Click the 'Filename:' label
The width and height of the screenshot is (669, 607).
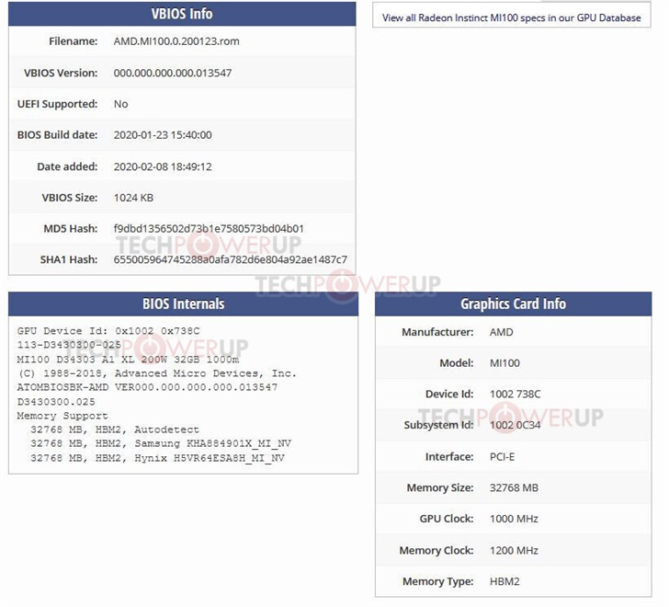(x=73, y=41)
